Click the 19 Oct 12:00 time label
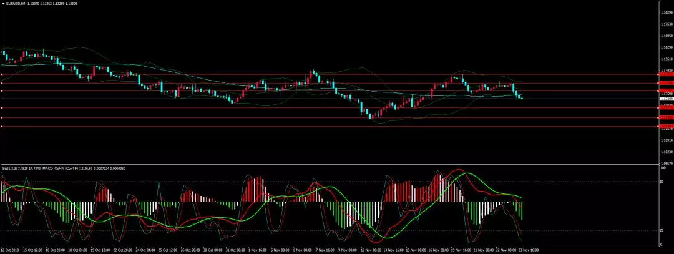 click(100, 249)
